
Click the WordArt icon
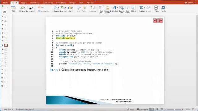click(x=114, y=7)
